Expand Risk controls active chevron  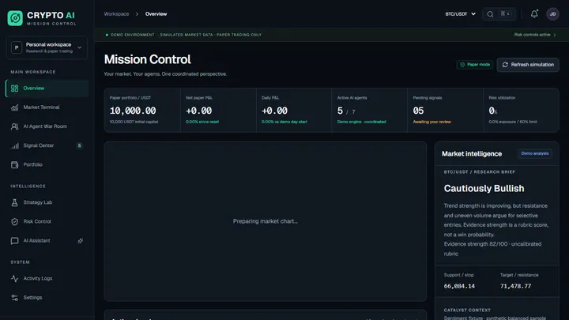[555, 35]
